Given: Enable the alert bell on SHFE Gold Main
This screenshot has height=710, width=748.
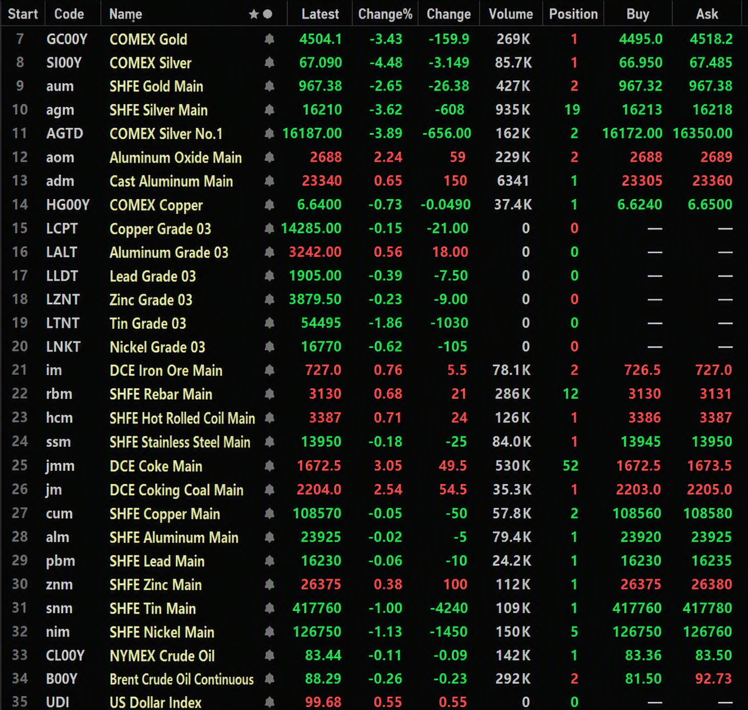Looking at the screenshot, I should [x=269, y=87].
